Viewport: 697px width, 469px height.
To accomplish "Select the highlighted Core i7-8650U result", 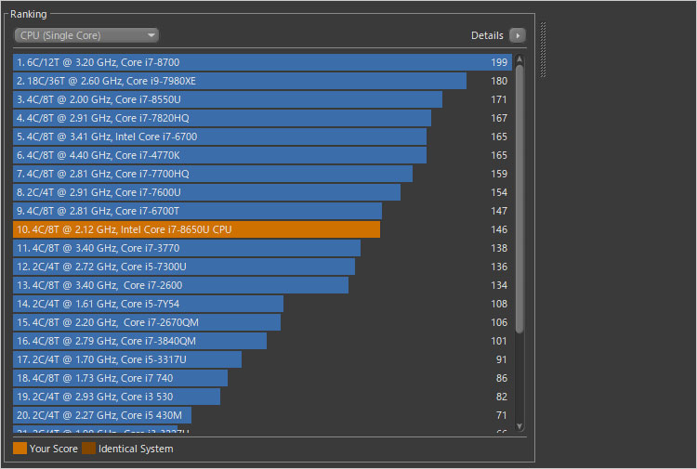I will (x=196, y=229).
